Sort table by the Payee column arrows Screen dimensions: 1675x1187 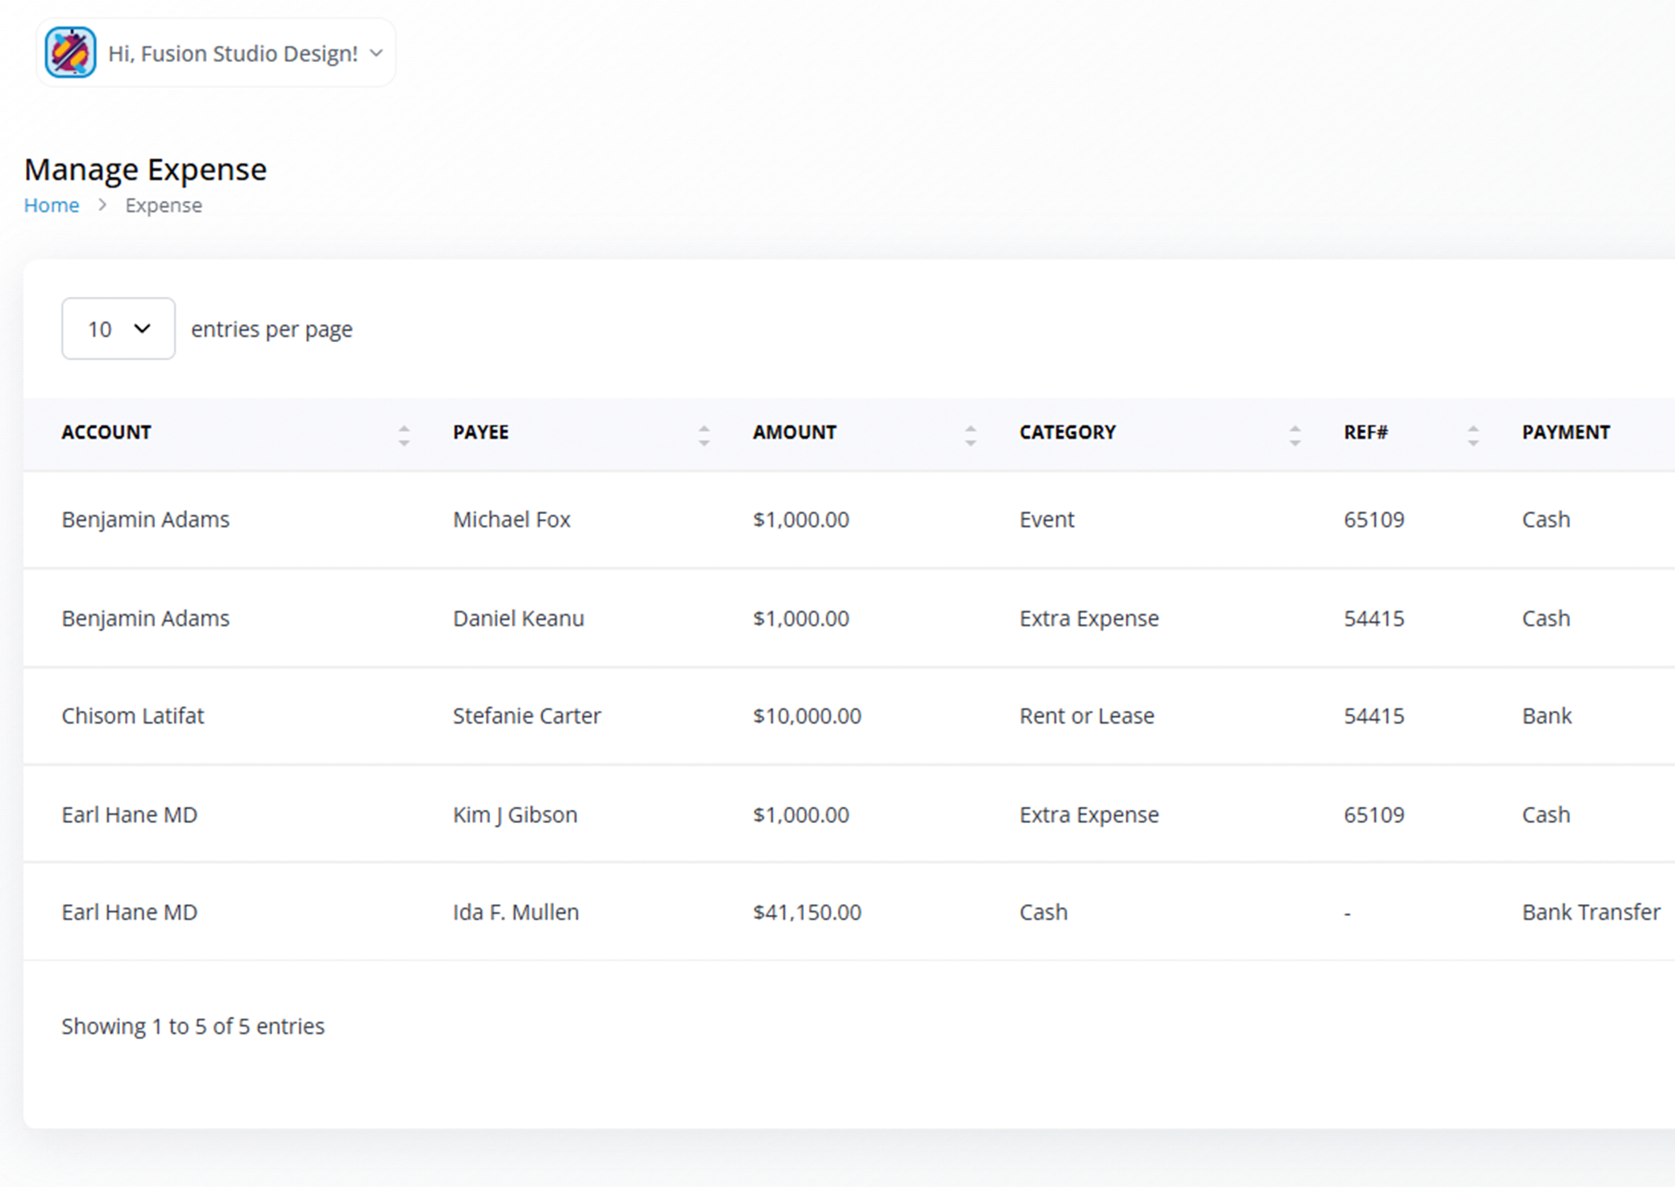[x=703, y=436]
